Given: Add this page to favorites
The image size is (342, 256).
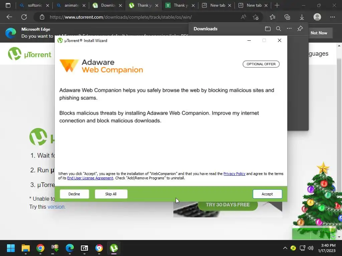Looking at the screenshot, I should [x=255, y=17].
